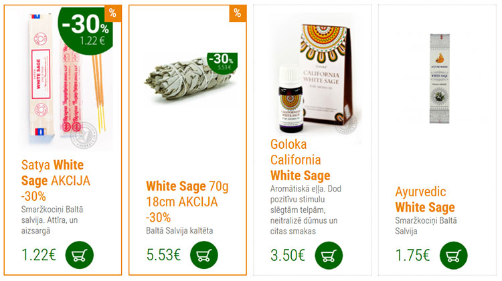Click the 3.50€ price on Goloka card
The image size is (502, 281).
coord(288,255)
